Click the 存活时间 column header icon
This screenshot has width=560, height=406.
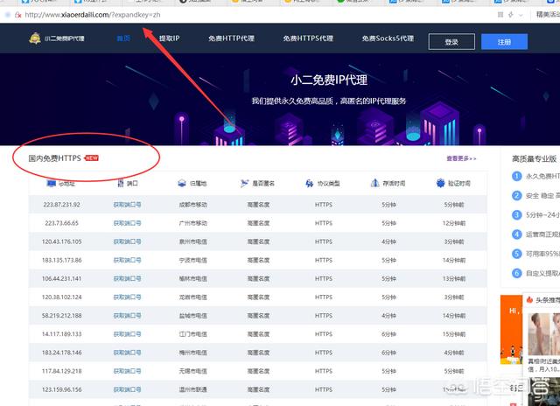point(374,183)
